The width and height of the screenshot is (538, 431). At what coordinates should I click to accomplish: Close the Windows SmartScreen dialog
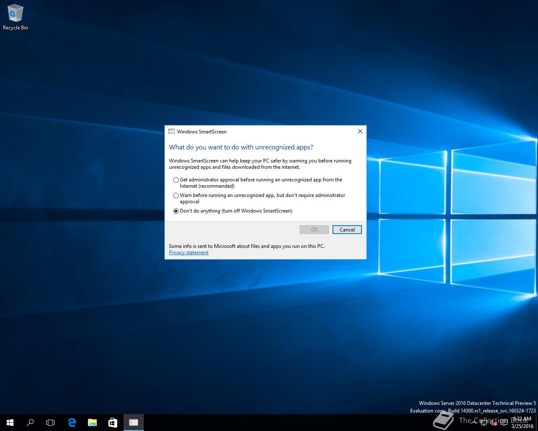360,131
